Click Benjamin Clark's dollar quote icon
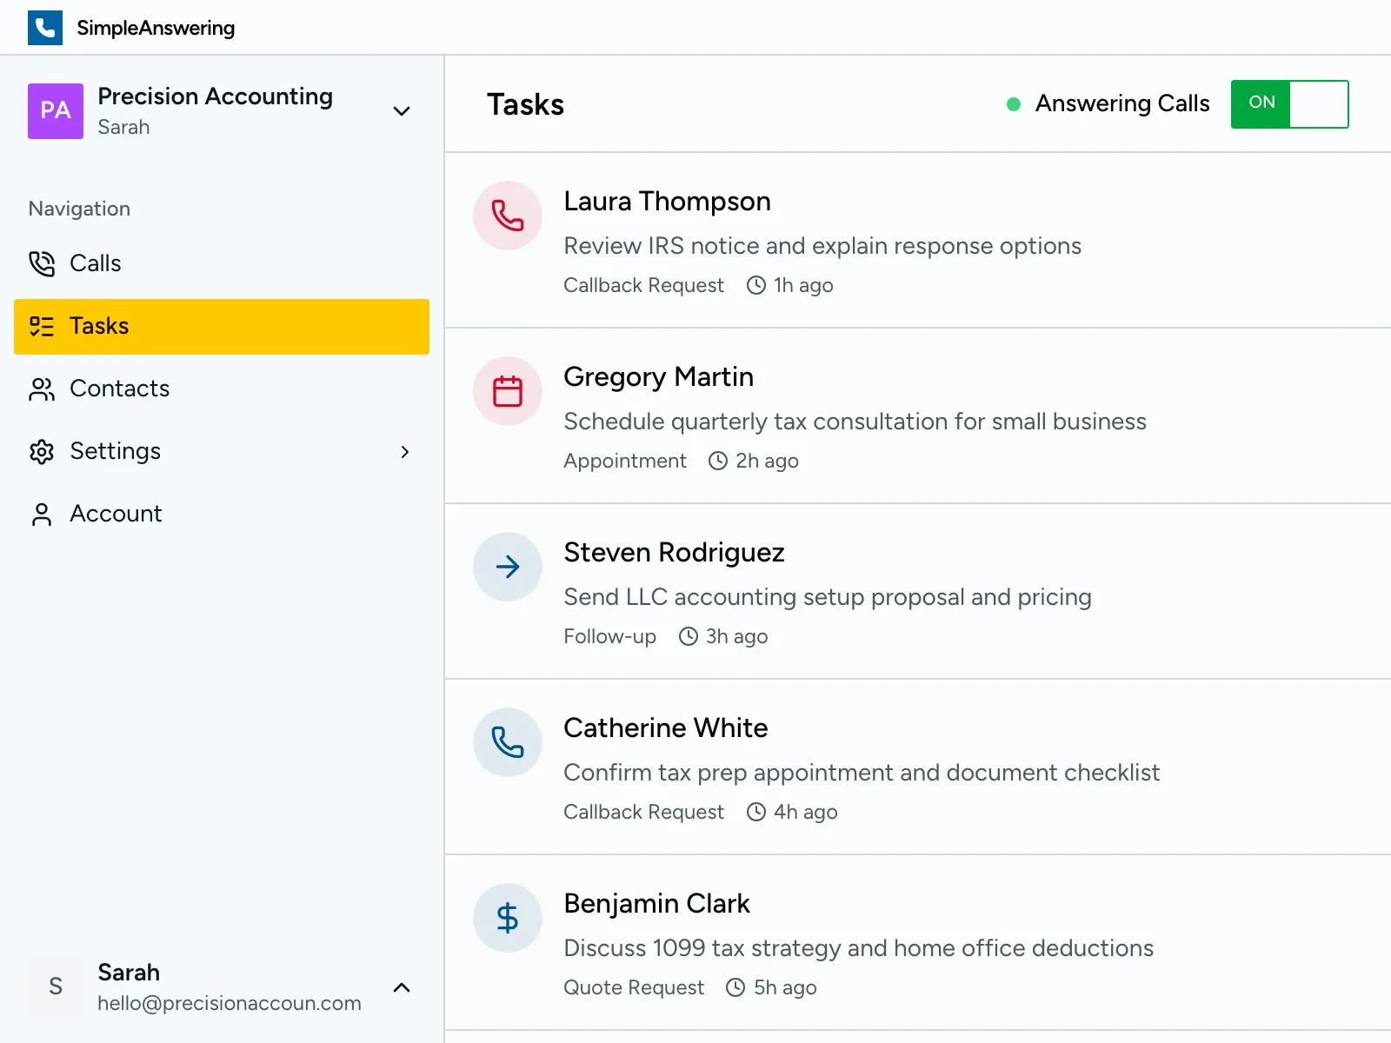The width and height of the screenshot is (1391, 1043). click(508, 918)
